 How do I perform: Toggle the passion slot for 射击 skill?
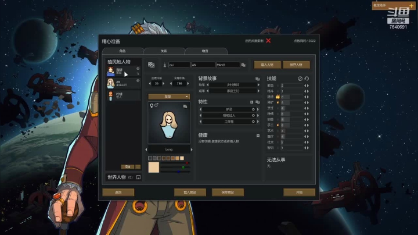278,86
